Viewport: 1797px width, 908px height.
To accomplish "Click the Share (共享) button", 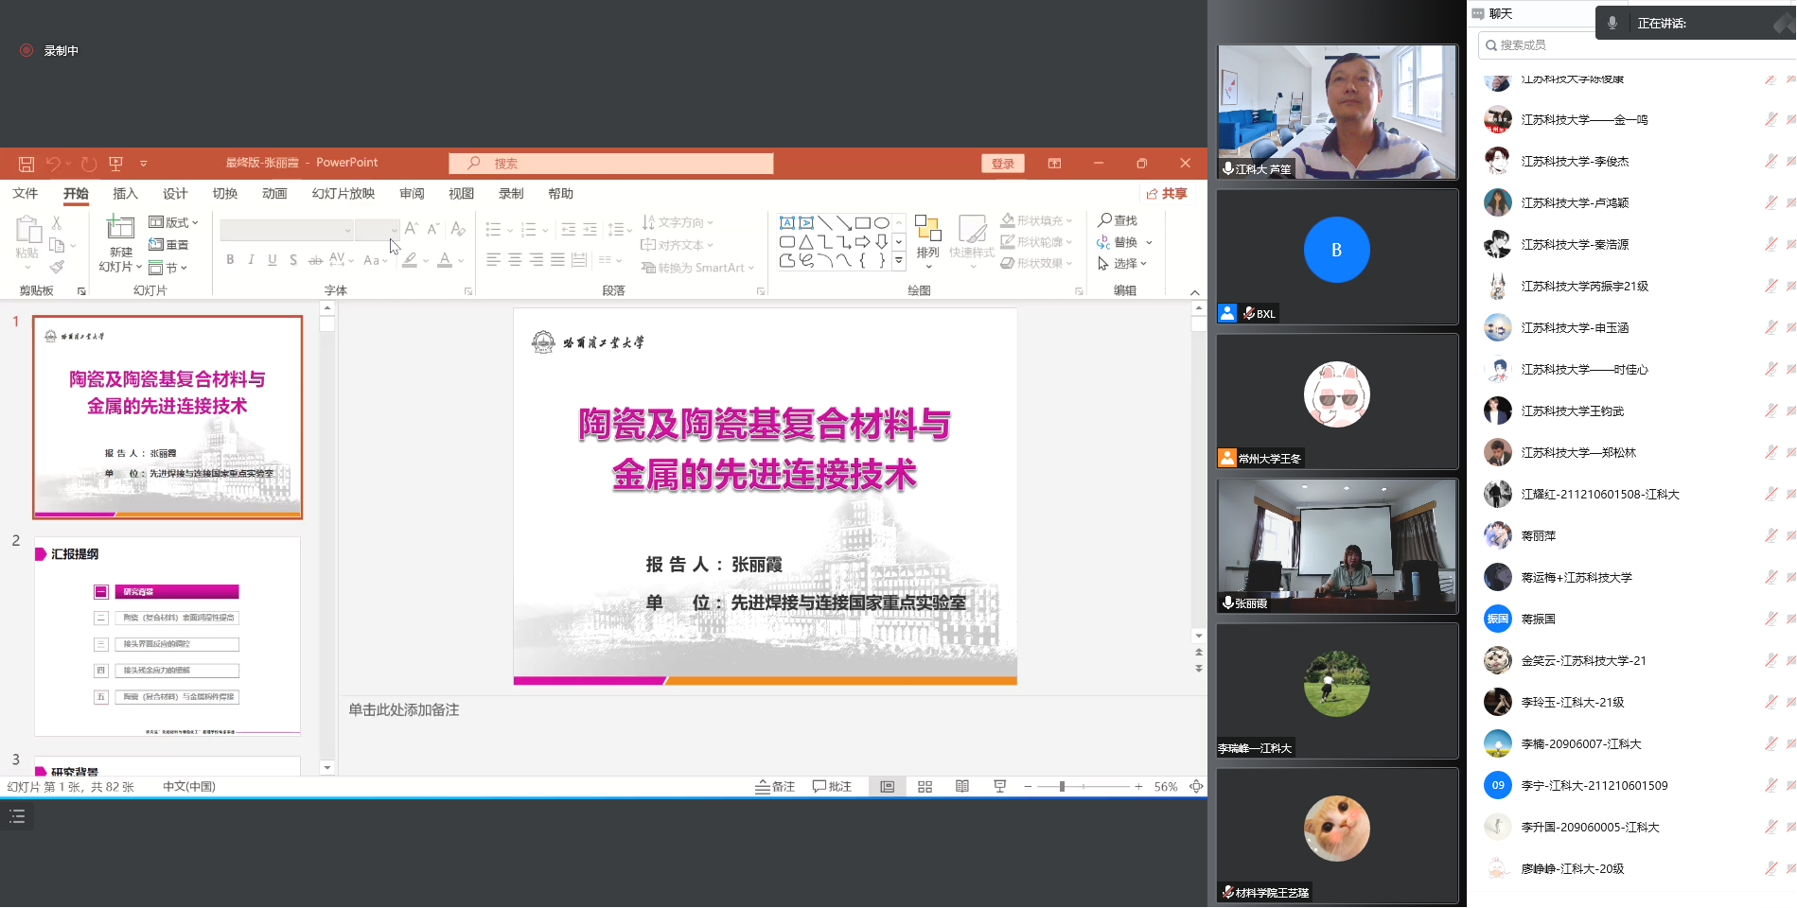I will pyautogui.click(x=1167, y=194).
